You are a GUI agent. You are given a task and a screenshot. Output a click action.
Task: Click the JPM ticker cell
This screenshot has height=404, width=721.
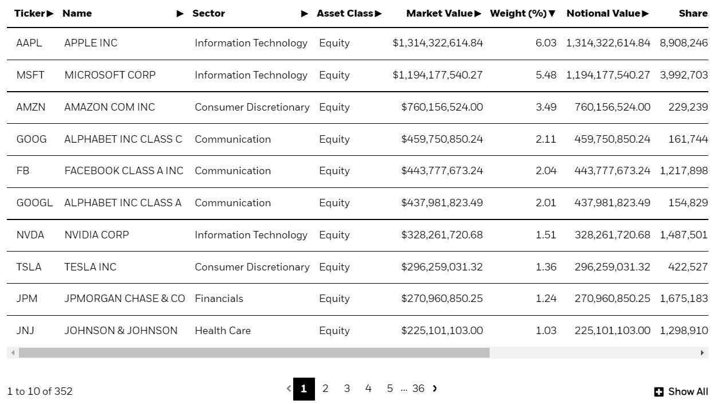pyautogui.click(x=27, y=299)
